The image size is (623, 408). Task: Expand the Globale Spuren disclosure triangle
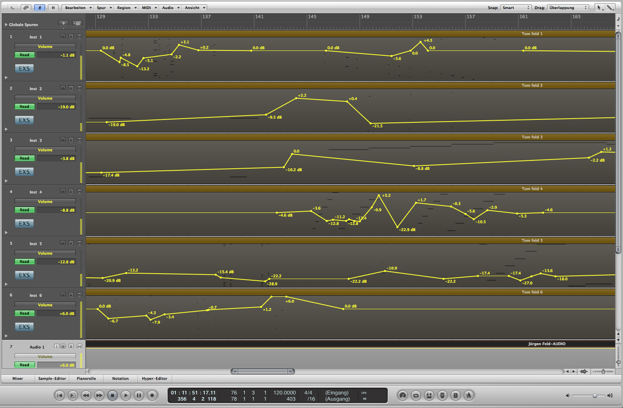point(6,25)
